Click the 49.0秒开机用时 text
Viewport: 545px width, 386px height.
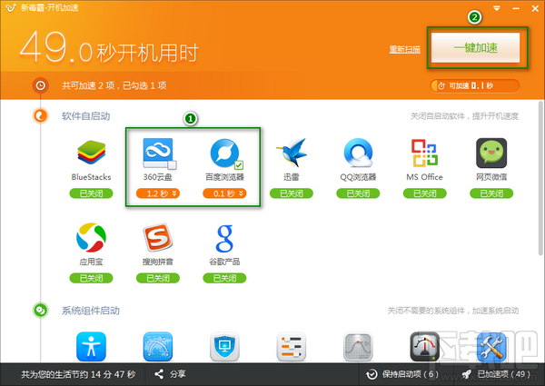pos(109,48)
